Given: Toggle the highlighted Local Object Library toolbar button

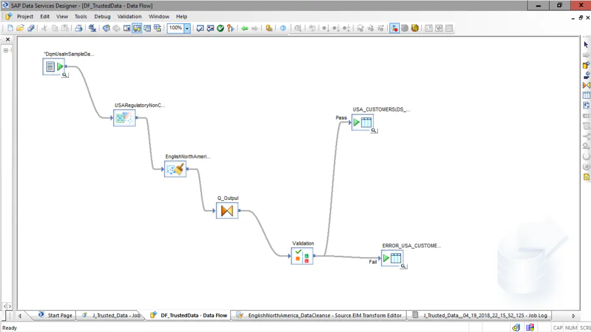Looking at the screenshot, I should [x=137, y=28].
